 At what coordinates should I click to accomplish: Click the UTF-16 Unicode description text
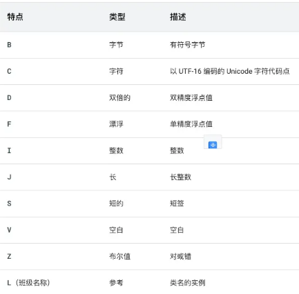pos(230,71)
